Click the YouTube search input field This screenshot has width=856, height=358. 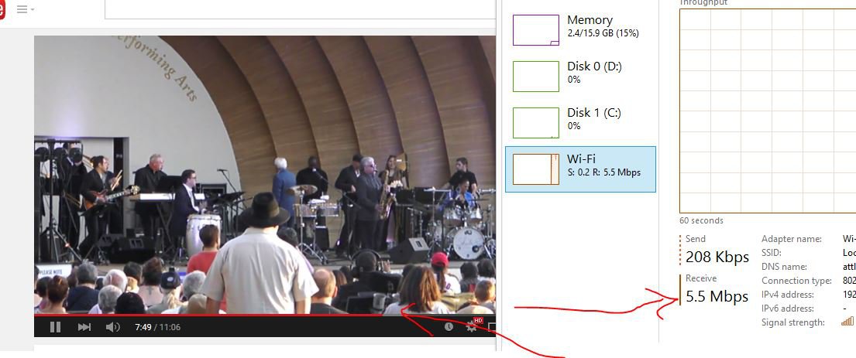[x=301, y=9]
